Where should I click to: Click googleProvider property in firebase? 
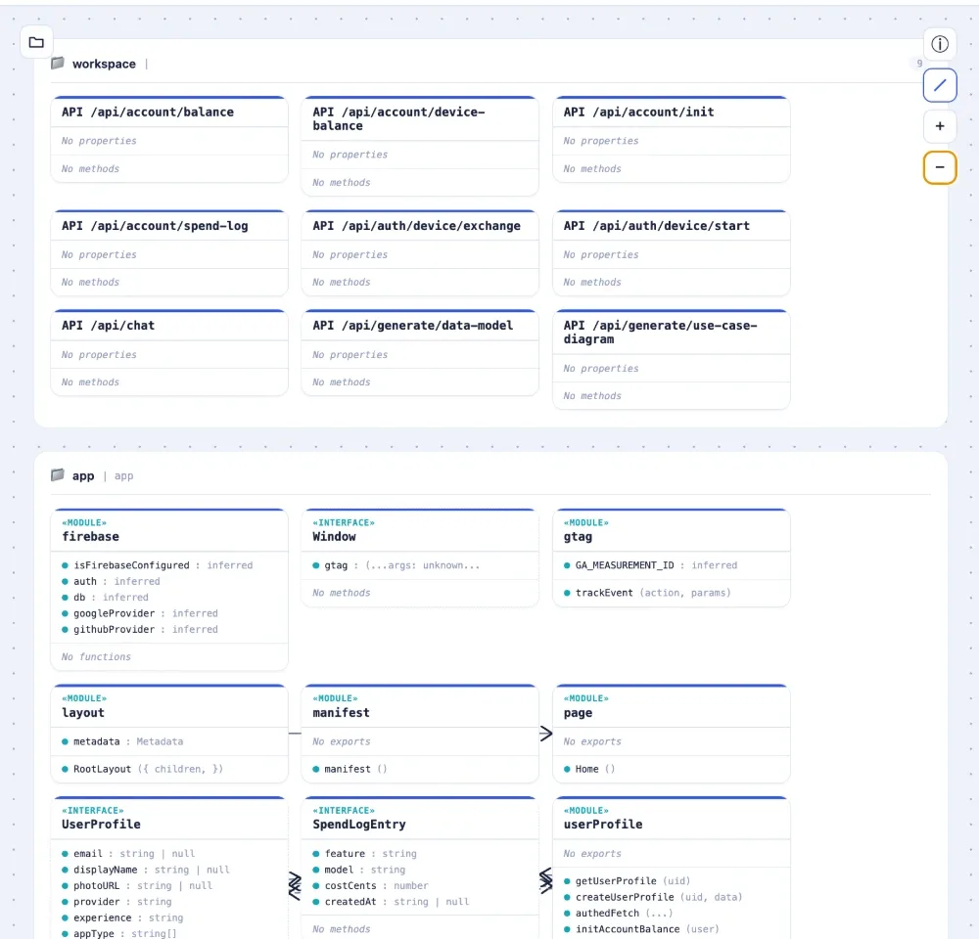[x=140, y=613]
